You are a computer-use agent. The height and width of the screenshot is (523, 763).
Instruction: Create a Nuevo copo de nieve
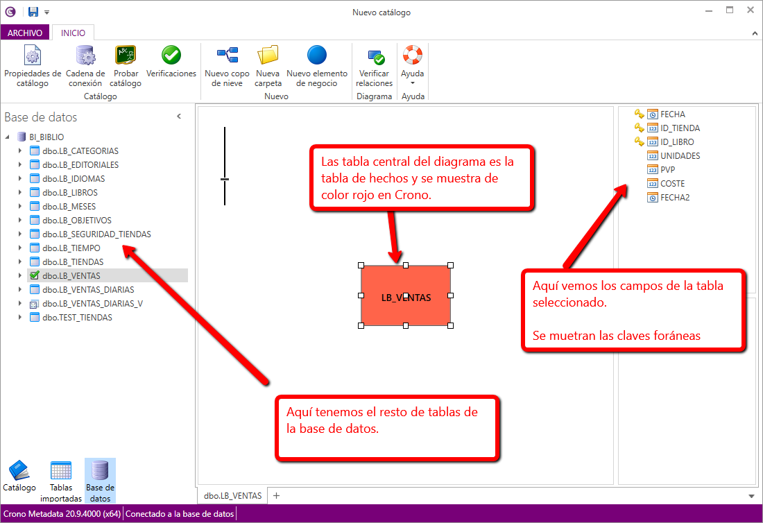pos(227,67)
